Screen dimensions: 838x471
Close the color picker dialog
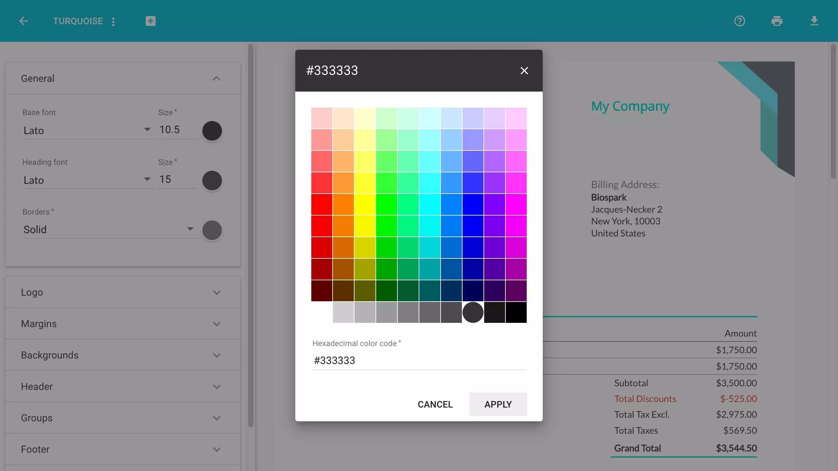[524, 70]
